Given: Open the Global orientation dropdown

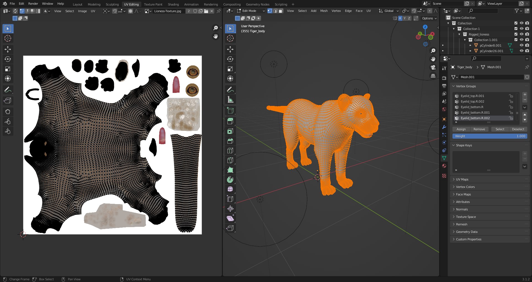Looking at the screenshot, I should coord(389,11).
